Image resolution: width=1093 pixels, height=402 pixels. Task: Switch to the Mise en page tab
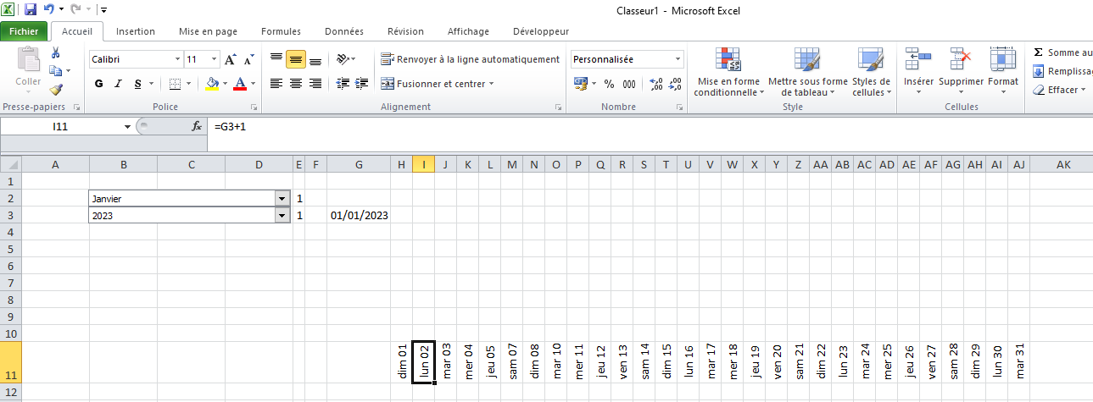(x=208, y=31)
